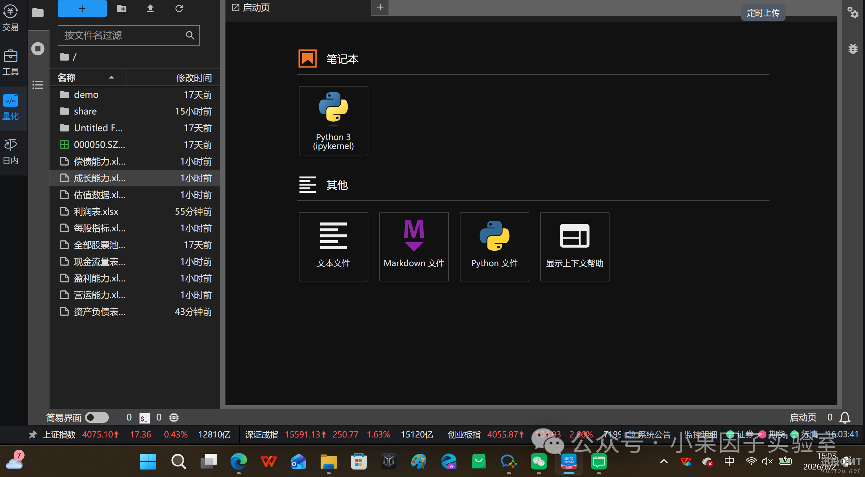
Task: Open notifications via the bell icon
Action: coord(845,418)
